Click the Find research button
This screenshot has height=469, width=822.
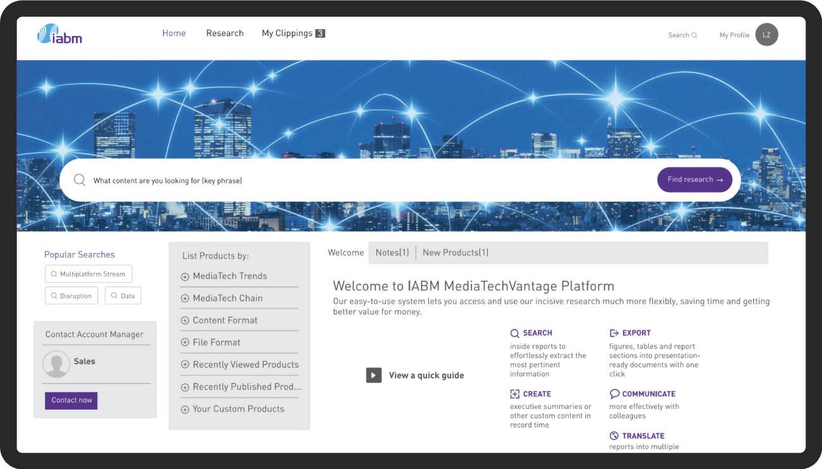click(694, 179)
